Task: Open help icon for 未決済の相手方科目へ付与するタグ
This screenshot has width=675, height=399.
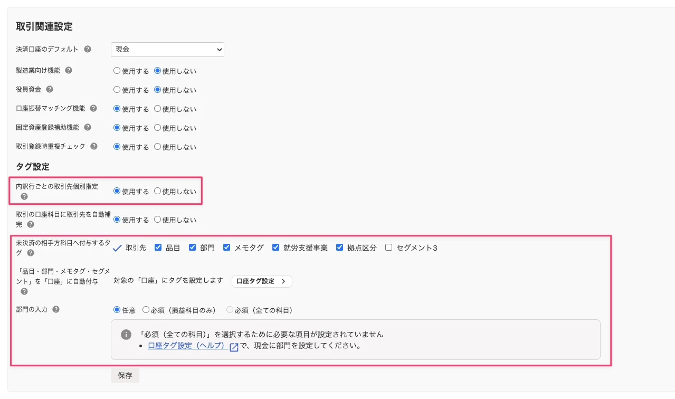Action: [x=31, y=253]
